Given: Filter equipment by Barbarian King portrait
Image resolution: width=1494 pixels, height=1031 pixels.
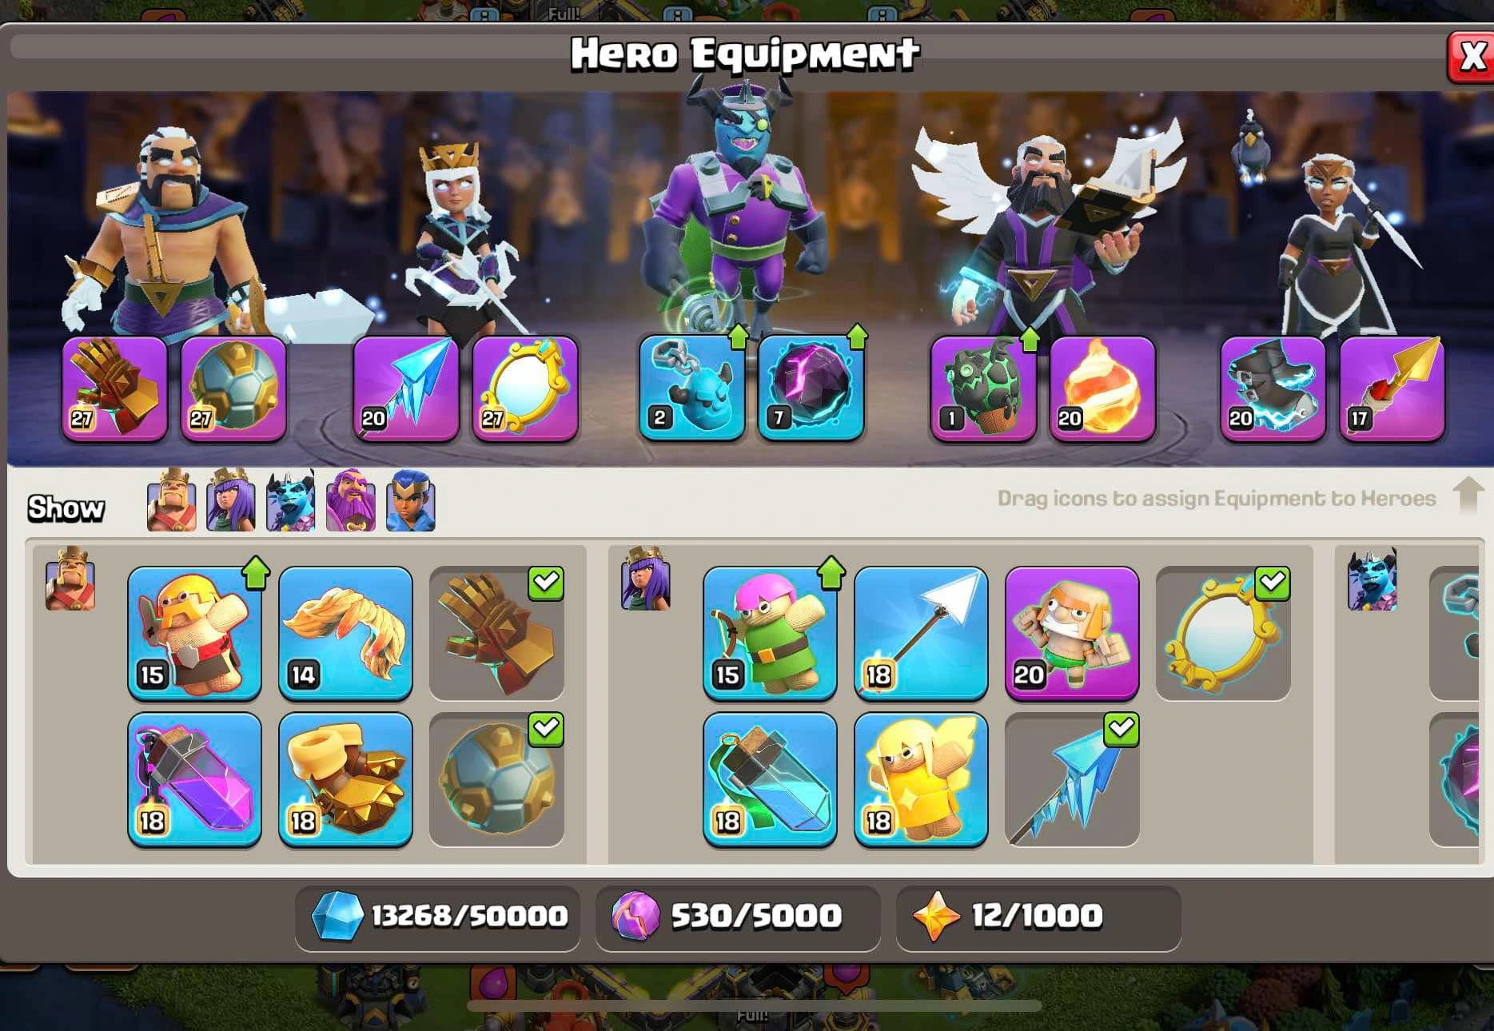Looking at the screenshot, I should (x=171, y=500).
